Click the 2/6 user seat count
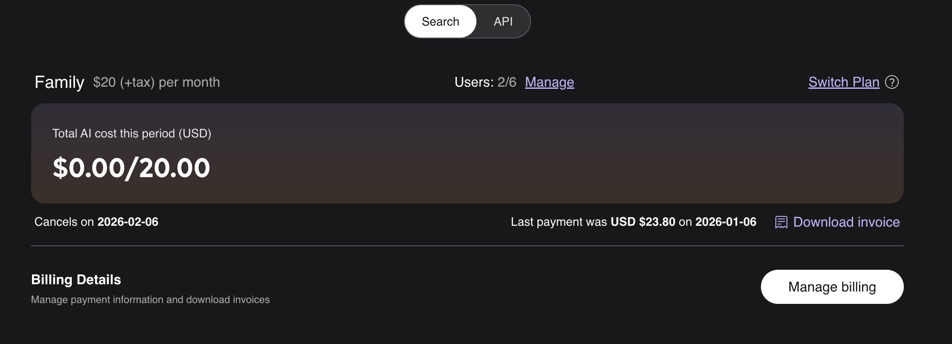Viewport: 952px width, 344px height. pos(507,82)
